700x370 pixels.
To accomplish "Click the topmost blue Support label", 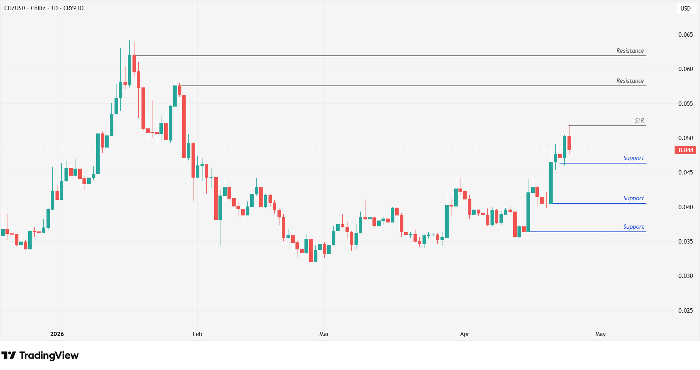I will click(x=634, y=158).
